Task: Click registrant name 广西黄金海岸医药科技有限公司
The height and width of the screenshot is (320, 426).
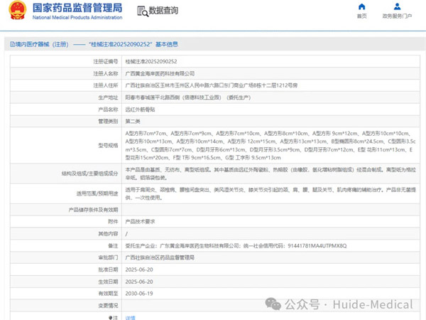Action: tap(160, 73)
